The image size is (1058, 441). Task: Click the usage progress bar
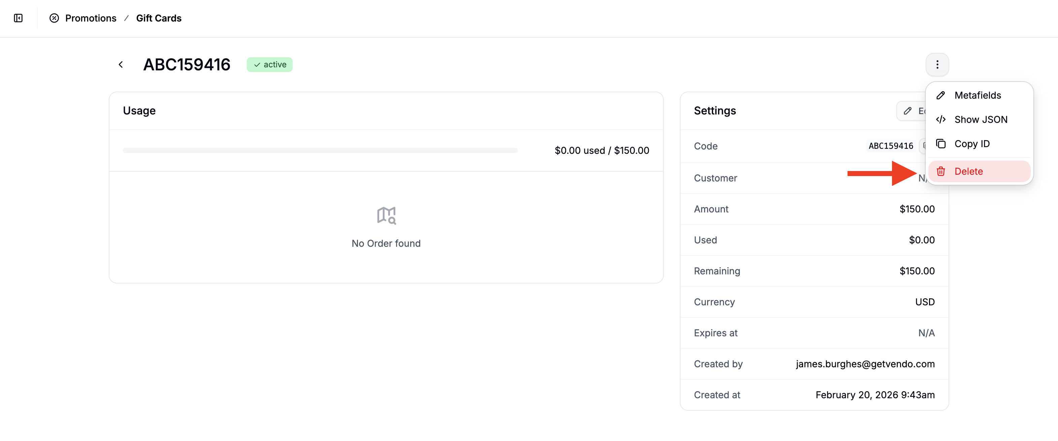(320, 150)
